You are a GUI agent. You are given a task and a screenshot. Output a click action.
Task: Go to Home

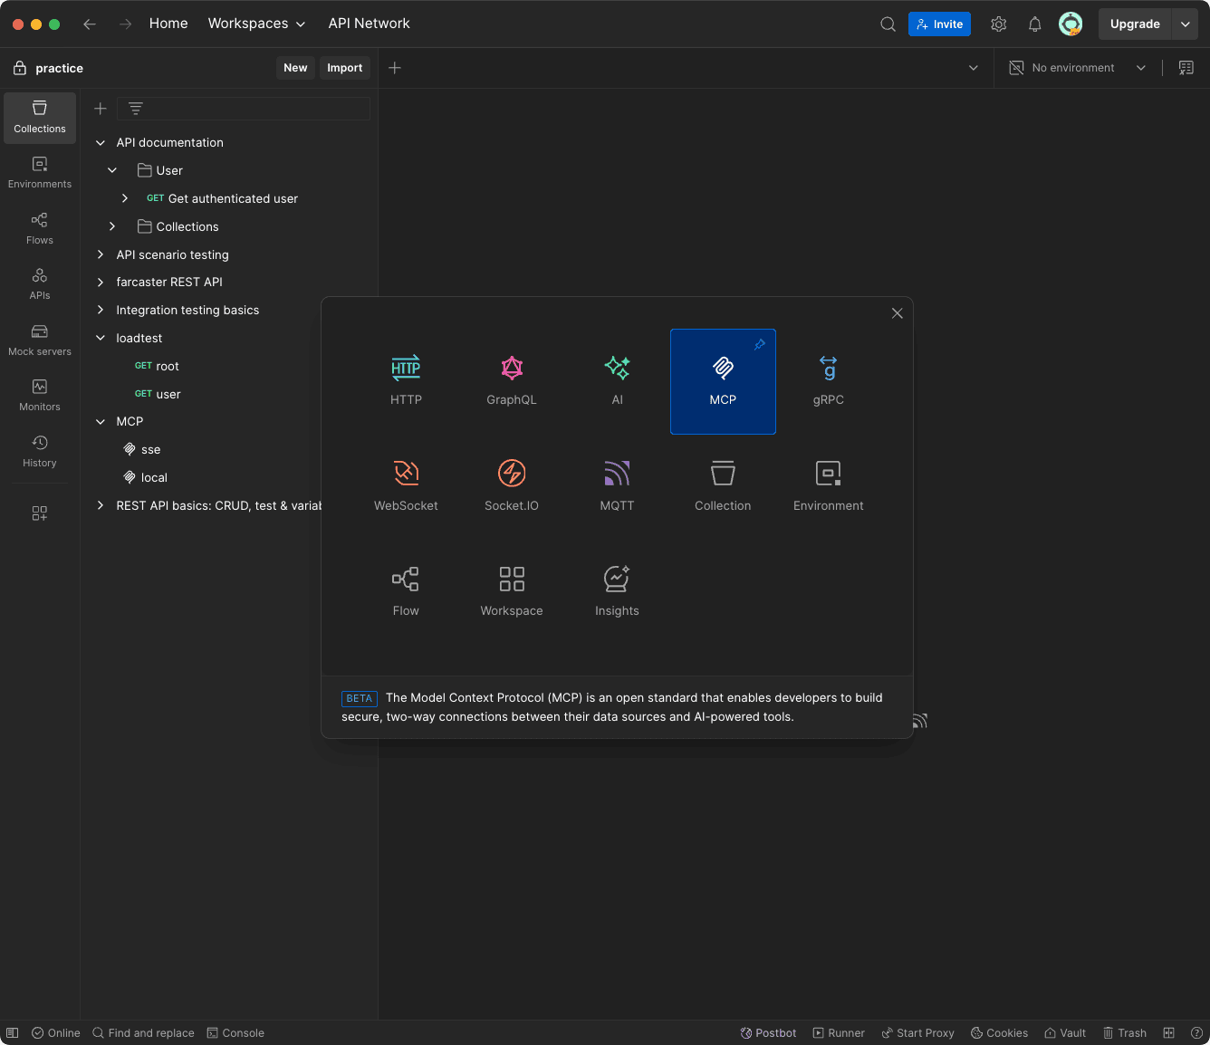point(168,24)
